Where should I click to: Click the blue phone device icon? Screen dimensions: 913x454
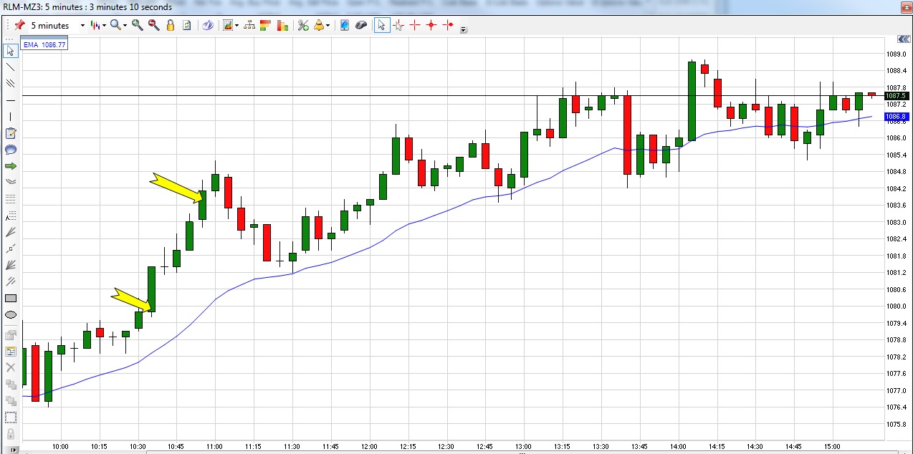pyautogui.click(x=345, y=25)
